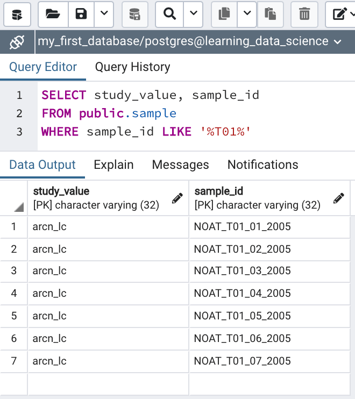Open Find with the magnifier icon
Screen dimensions: 355x399
170,14
